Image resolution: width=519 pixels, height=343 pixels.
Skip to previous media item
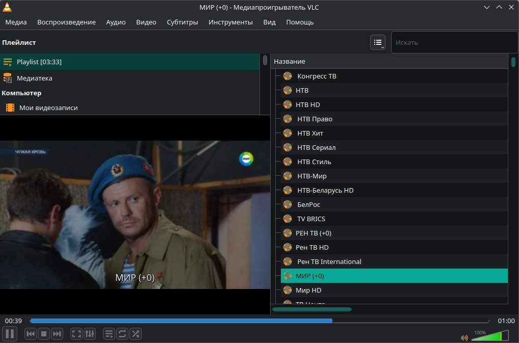31,334
